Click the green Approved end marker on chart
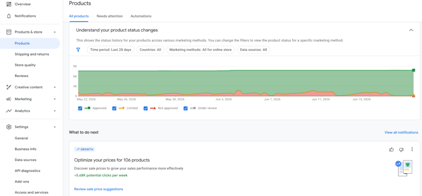422x196 pixels. tap(413, 70)
